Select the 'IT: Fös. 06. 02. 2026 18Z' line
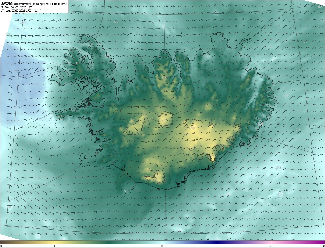The image size is (325, 248). (16, 7)
